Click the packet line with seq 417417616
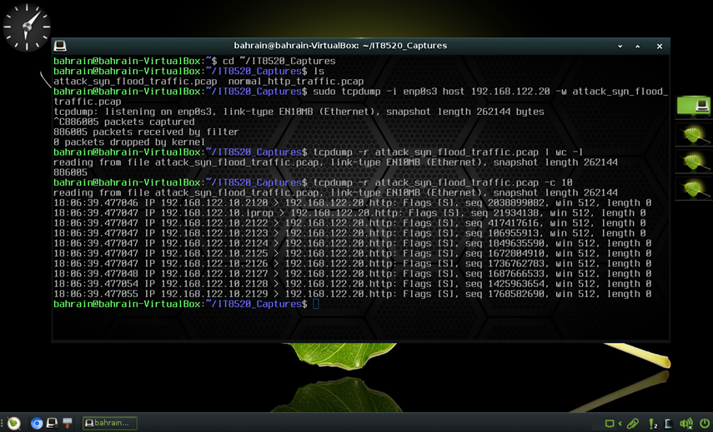This screenshot has height=432, width=713. point(349,223)
